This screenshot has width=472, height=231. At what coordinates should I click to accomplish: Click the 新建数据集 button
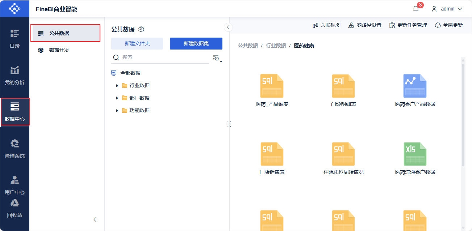tap(196, 43)
